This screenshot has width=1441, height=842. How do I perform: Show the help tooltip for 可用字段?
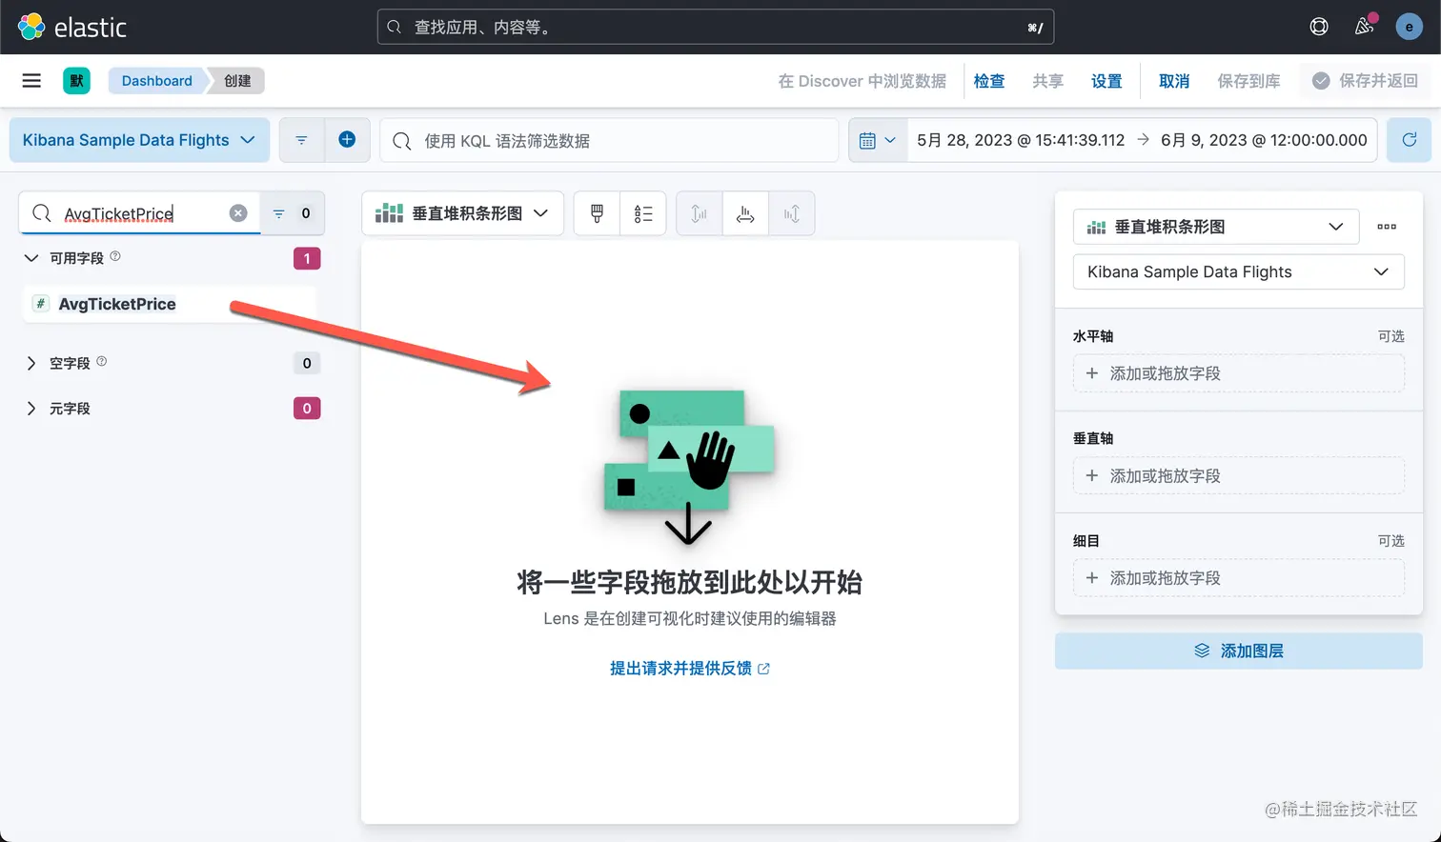click(x=115, y=256)
